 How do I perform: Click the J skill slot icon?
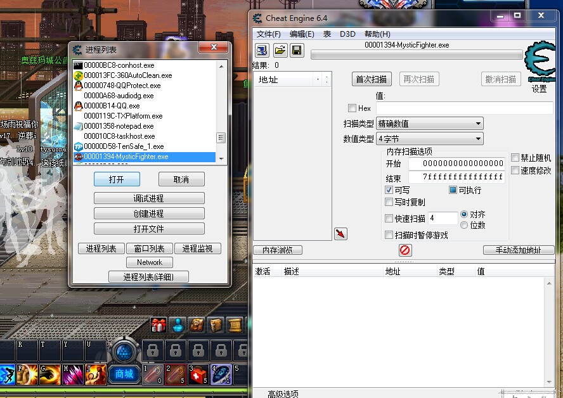pos(96,375)
